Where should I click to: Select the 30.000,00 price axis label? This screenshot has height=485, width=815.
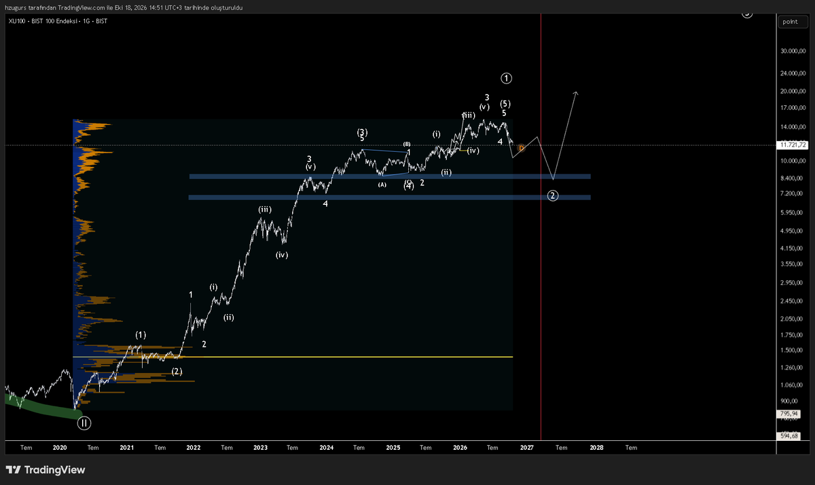point(793,51)
